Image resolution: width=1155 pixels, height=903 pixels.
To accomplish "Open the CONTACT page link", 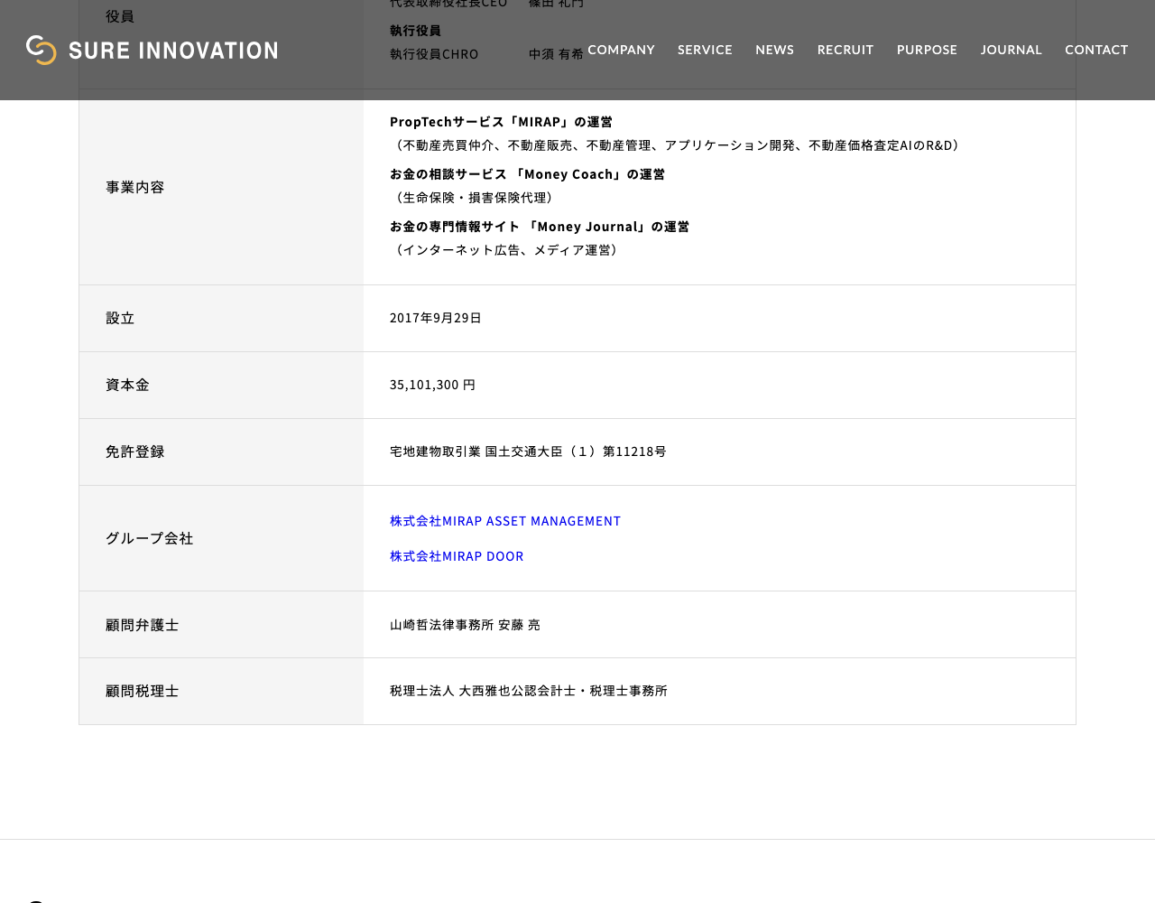I will point(1096,50).
